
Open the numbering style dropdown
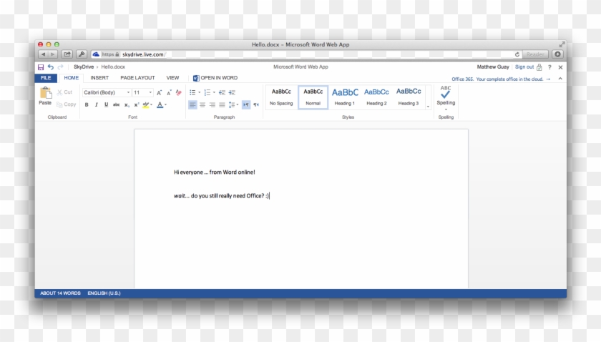[x=214, y=92]
